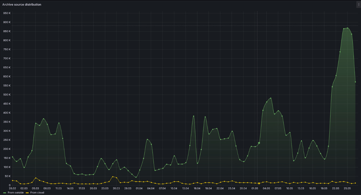
Task: Click the highest From outside point near 870 K
Action: tap(347, 28)
